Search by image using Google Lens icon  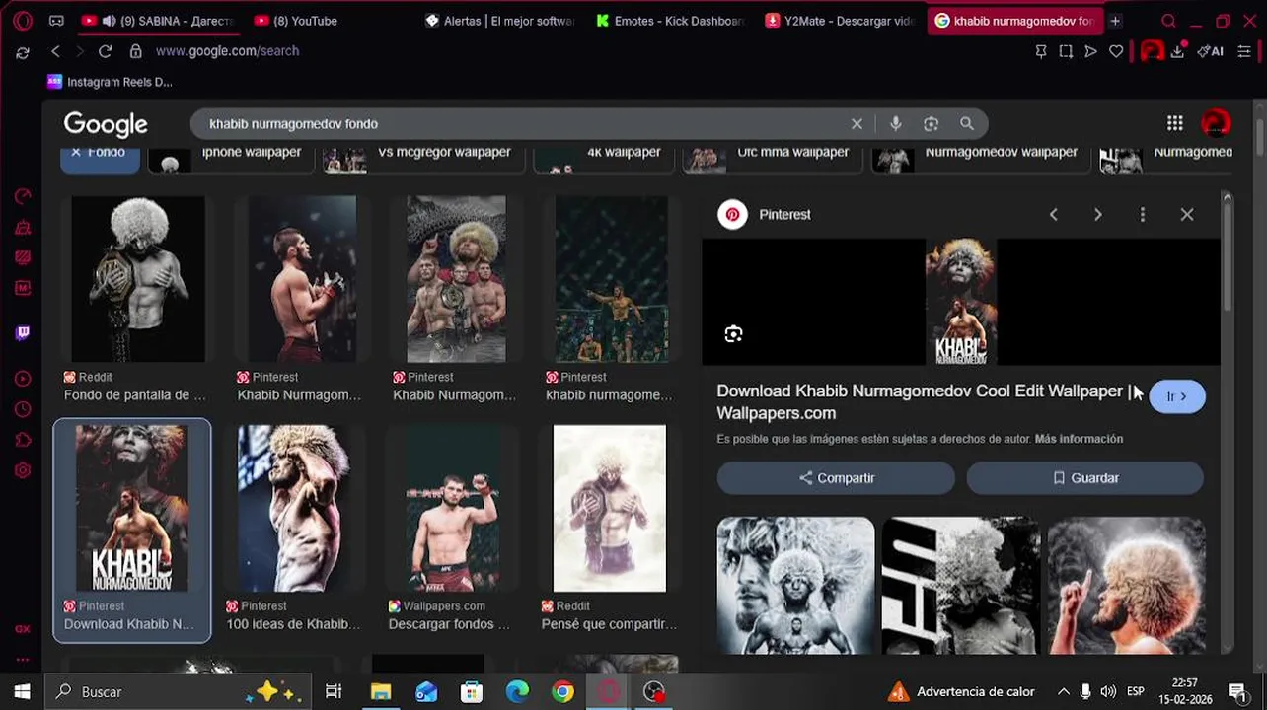point(931,124)
